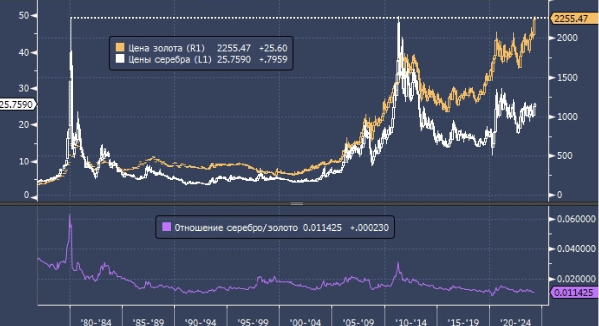Grab the divider handle between the chart panels
The image size is (599, 326).
click(297, 204)
